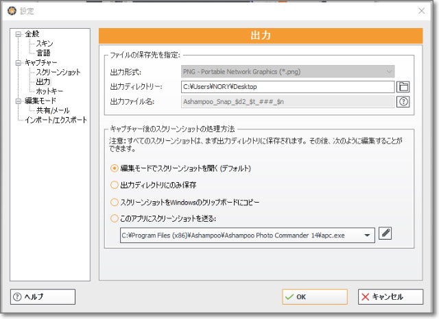
Task: Select 編集モードでスクリーンショットを開く radio option
Action: 115,168
